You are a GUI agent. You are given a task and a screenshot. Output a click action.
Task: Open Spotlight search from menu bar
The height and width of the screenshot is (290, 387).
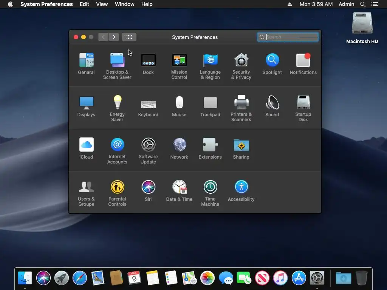[x=362, y=4]
